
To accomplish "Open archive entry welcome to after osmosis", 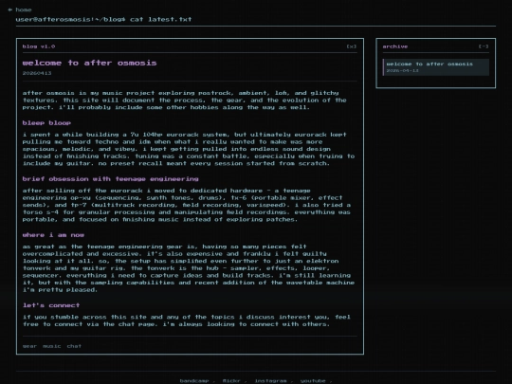I will pyautogui.click(x=436, y=67).
